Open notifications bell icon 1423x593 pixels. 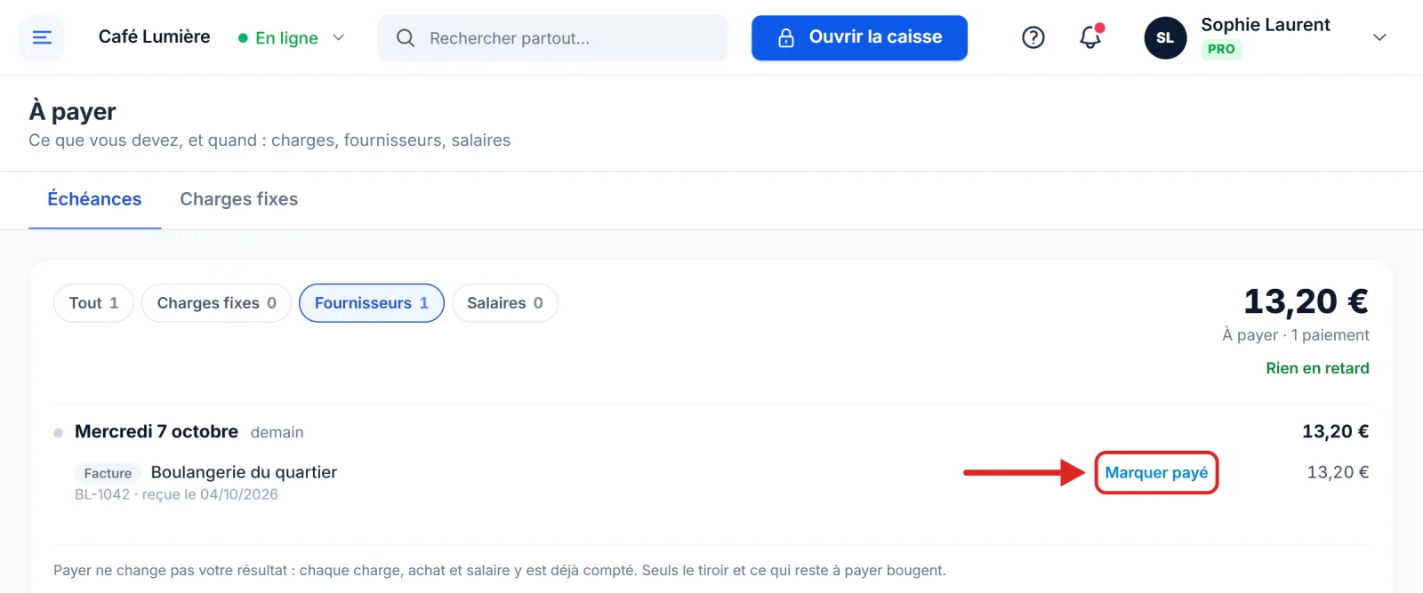[x=1090, y=37]
